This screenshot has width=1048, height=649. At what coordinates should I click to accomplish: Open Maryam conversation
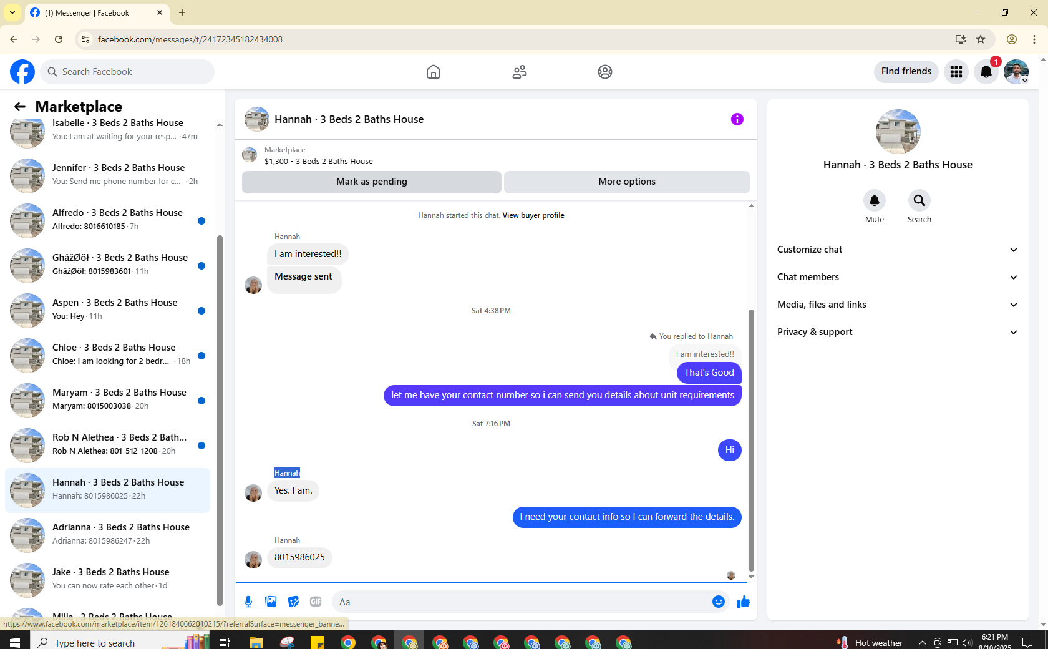coord(107,400)
